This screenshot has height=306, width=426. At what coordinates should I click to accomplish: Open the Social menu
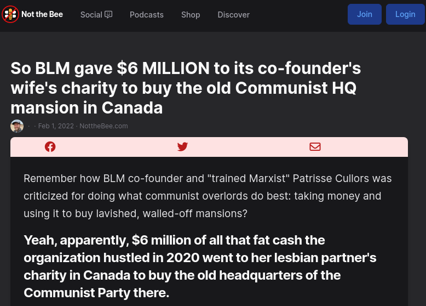91,15
